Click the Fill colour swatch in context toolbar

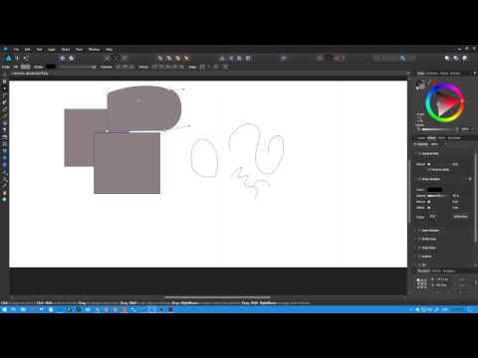(x=25, y=67)
